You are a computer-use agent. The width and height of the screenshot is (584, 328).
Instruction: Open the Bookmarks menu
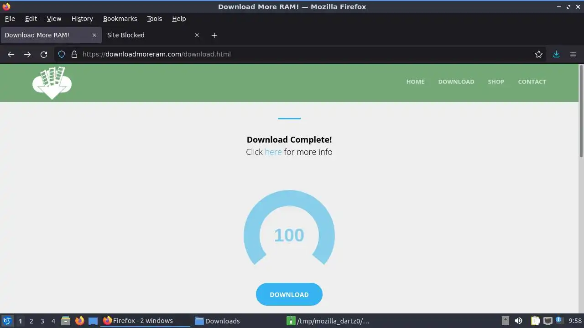click(x=120, y=19)
